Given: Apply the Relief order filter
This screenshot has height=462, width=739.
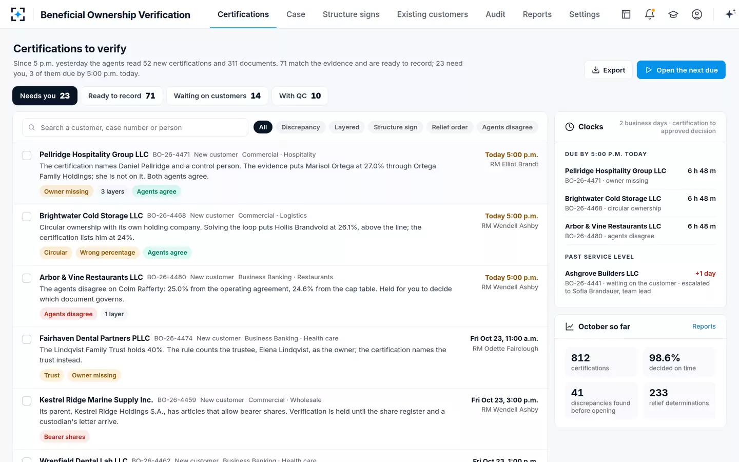Looking at the screenshot, I should tap(450, 127).
